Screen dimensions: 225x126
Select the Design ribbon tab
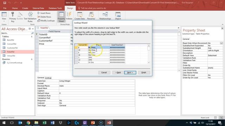(70, 8)
